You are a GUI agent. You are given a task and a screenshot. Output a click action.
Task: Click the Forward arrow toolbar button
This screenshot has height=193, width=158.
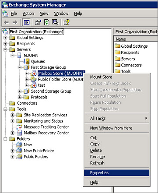(15, 22)
